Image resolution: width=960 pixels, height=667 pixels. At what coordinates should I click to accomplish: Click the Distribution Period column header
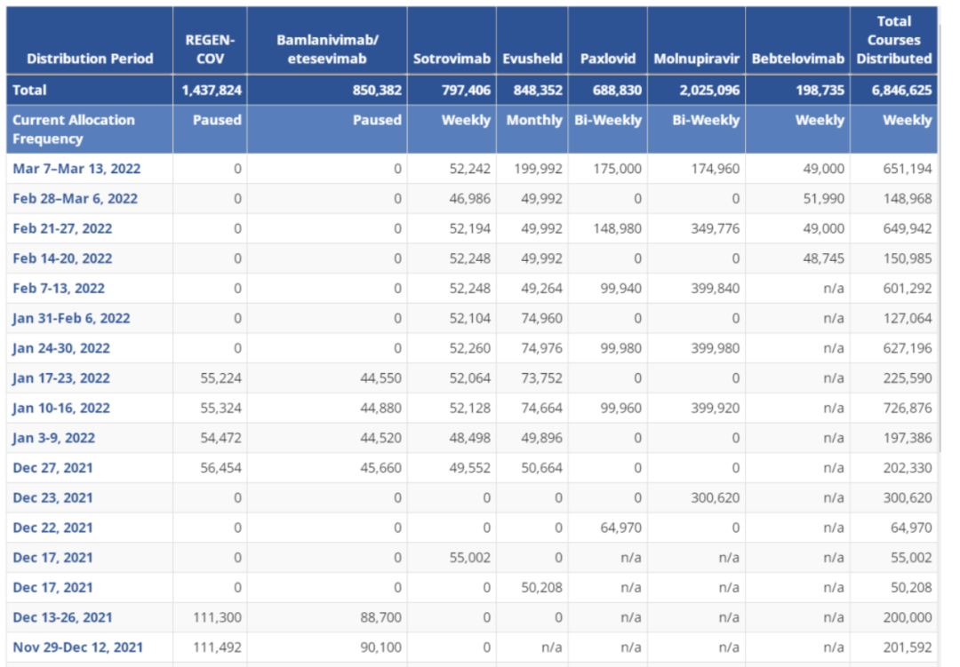(90, 59)
